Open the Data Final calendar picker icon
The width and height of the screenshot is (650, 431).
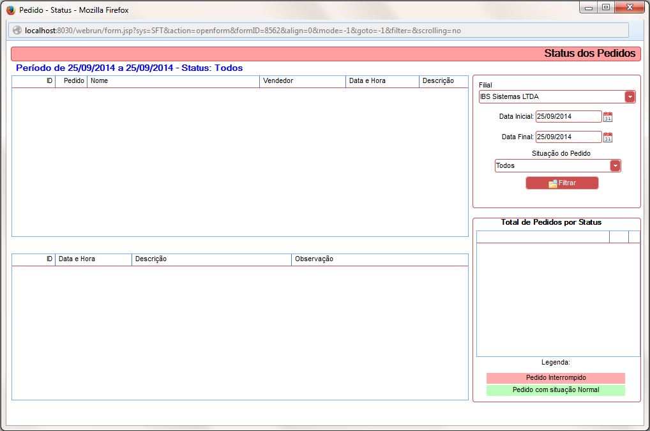point(608,137)
